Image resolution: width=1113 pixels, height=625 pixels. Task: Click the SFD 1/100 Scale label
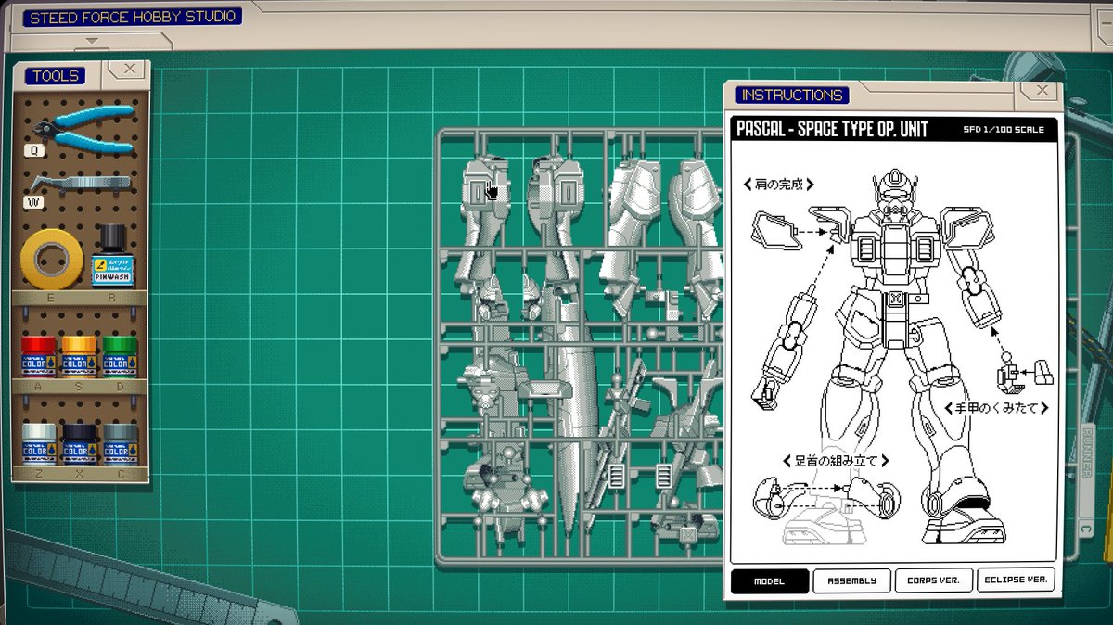point(1004,130)
